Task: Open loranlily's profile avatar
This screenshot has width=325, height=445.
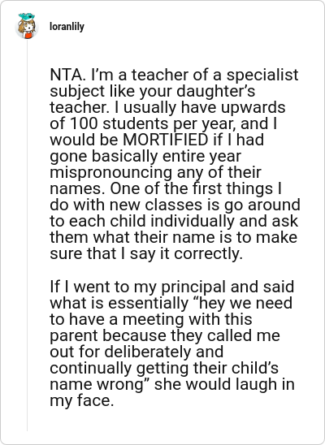Action: click(27, 26)
